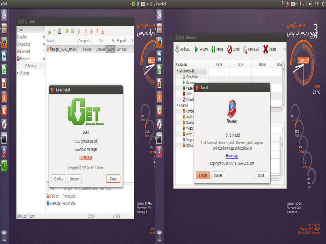Click Cancel All in flareGet toolbar
This screenshot has width=326, height=244.
pyautogui.click(x=251, y=49)
